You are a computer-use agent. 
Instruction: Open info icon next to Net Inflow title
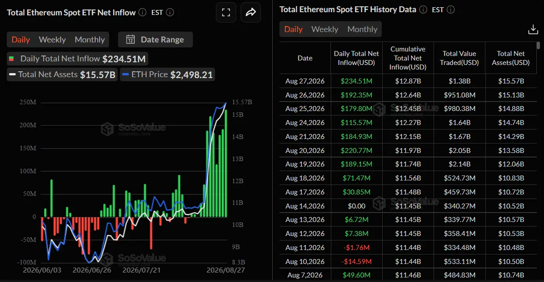142,12
